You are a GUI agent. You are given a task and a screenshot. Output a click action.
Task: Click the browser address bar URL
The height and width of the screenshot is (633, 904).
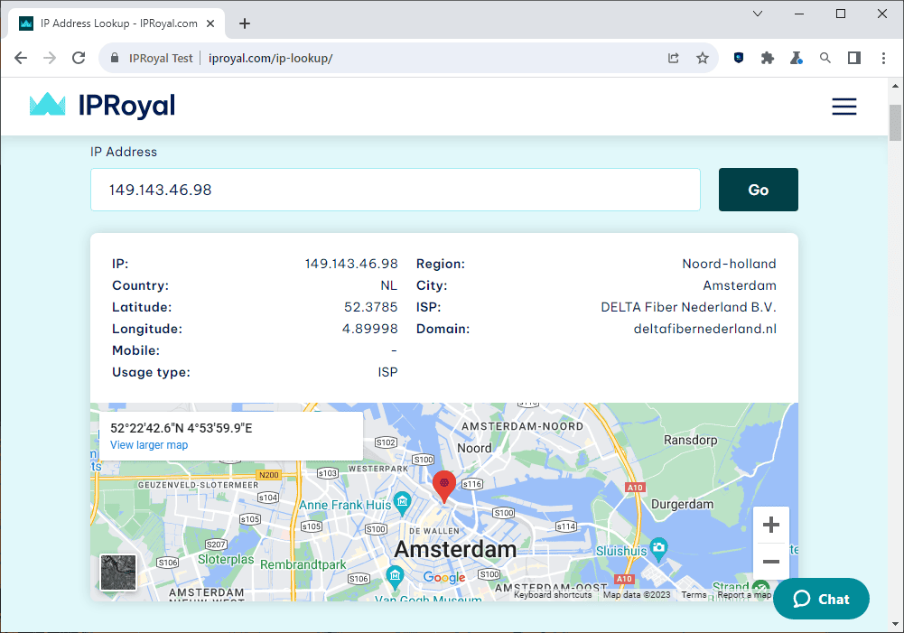point(270,58)
